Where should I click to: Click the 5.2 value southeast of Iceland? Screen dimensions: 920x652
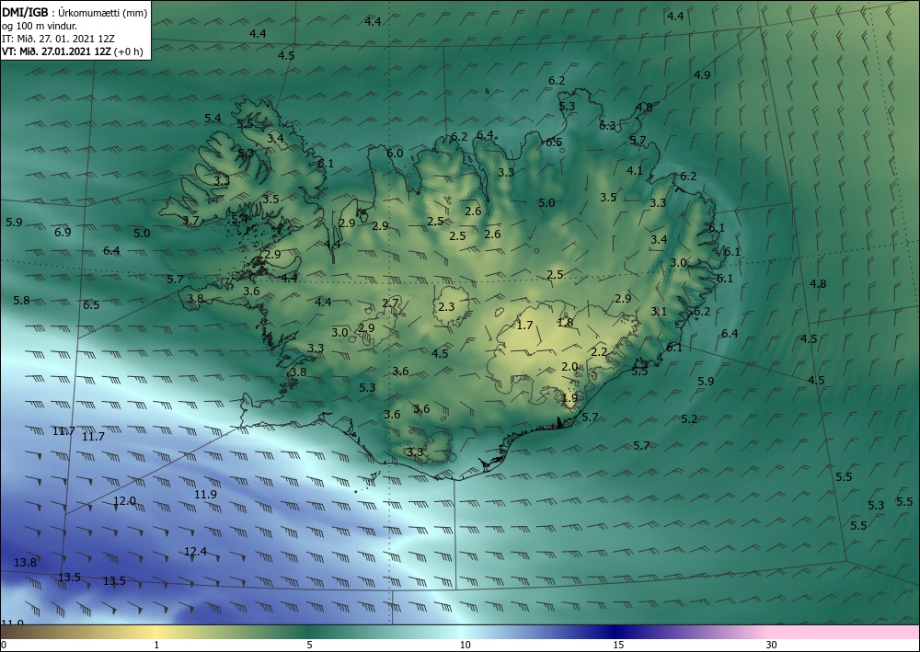[x=689, y=419]
